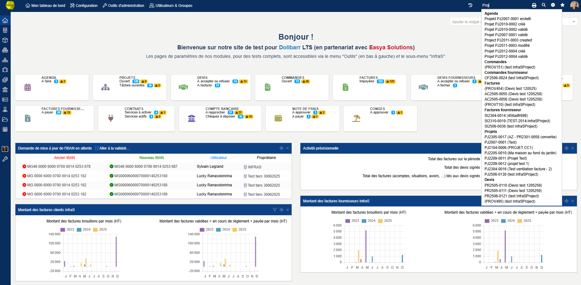
Task: Click the printer icon in top bar
Action: click(534, 5)
